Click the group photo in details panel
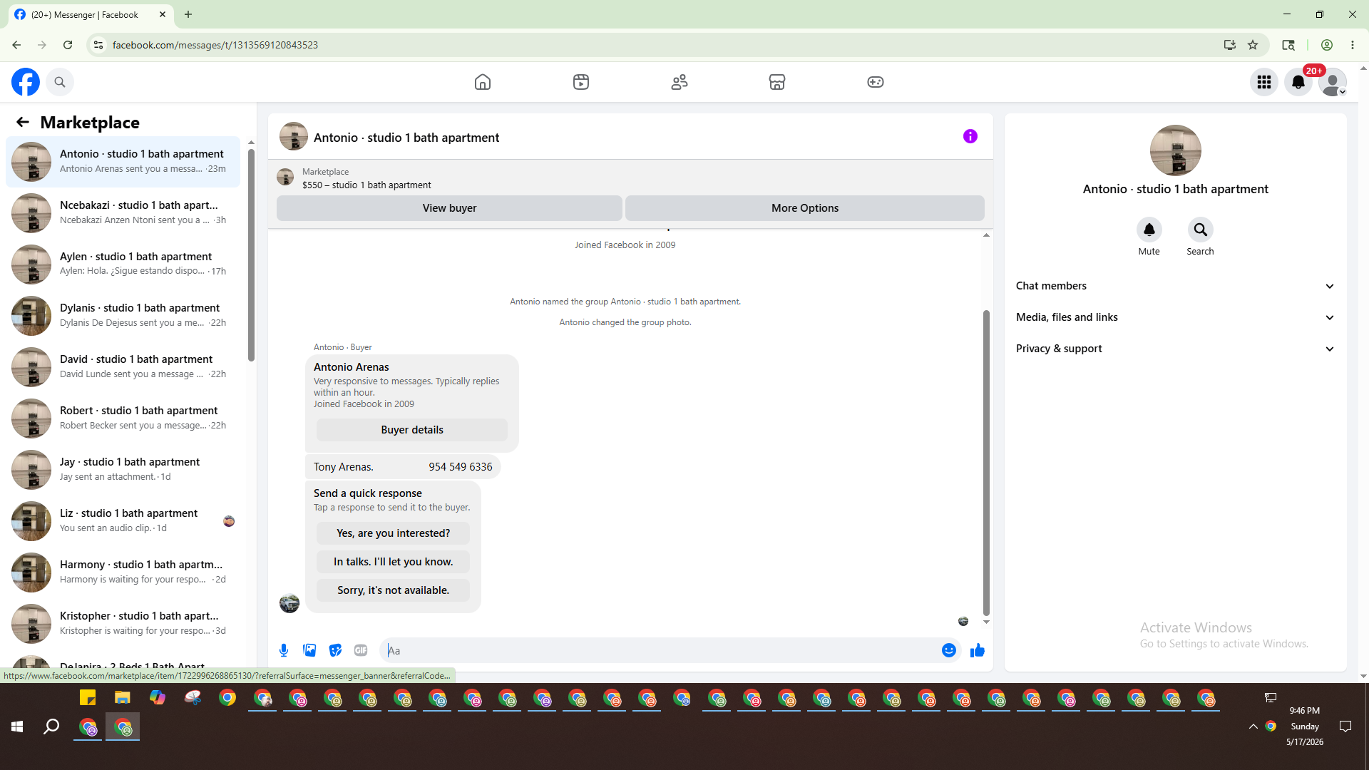 1175,150
